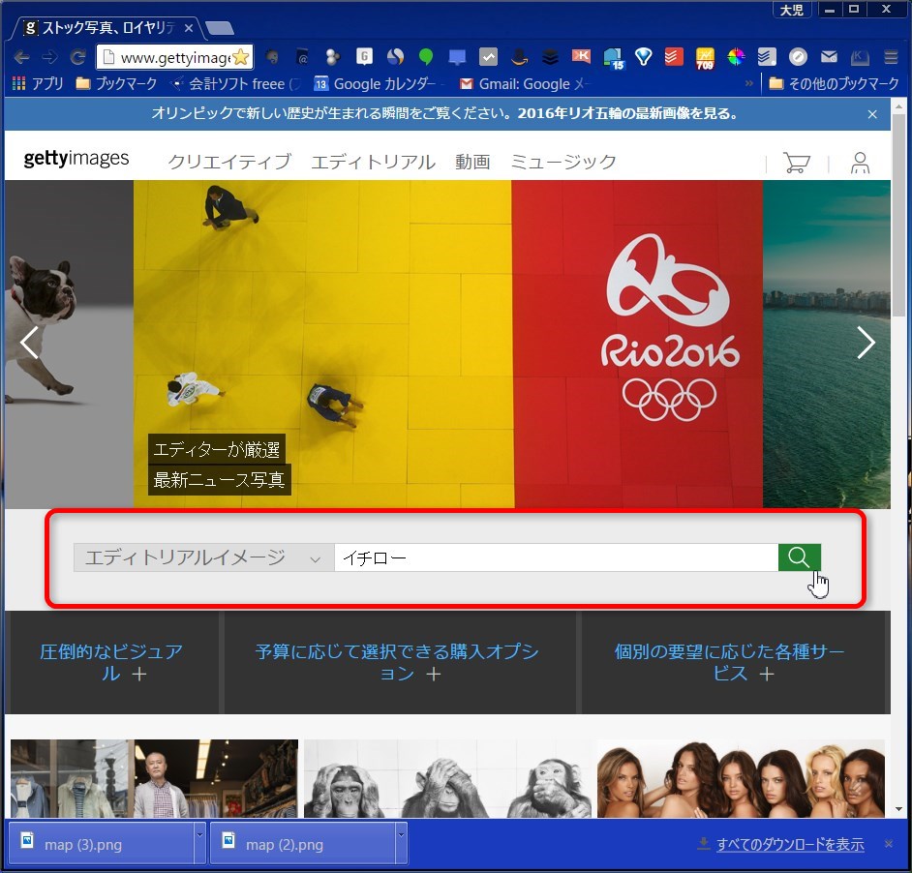Open the ブックマーク folder in bookmarks bar

(x=117, y=84)
